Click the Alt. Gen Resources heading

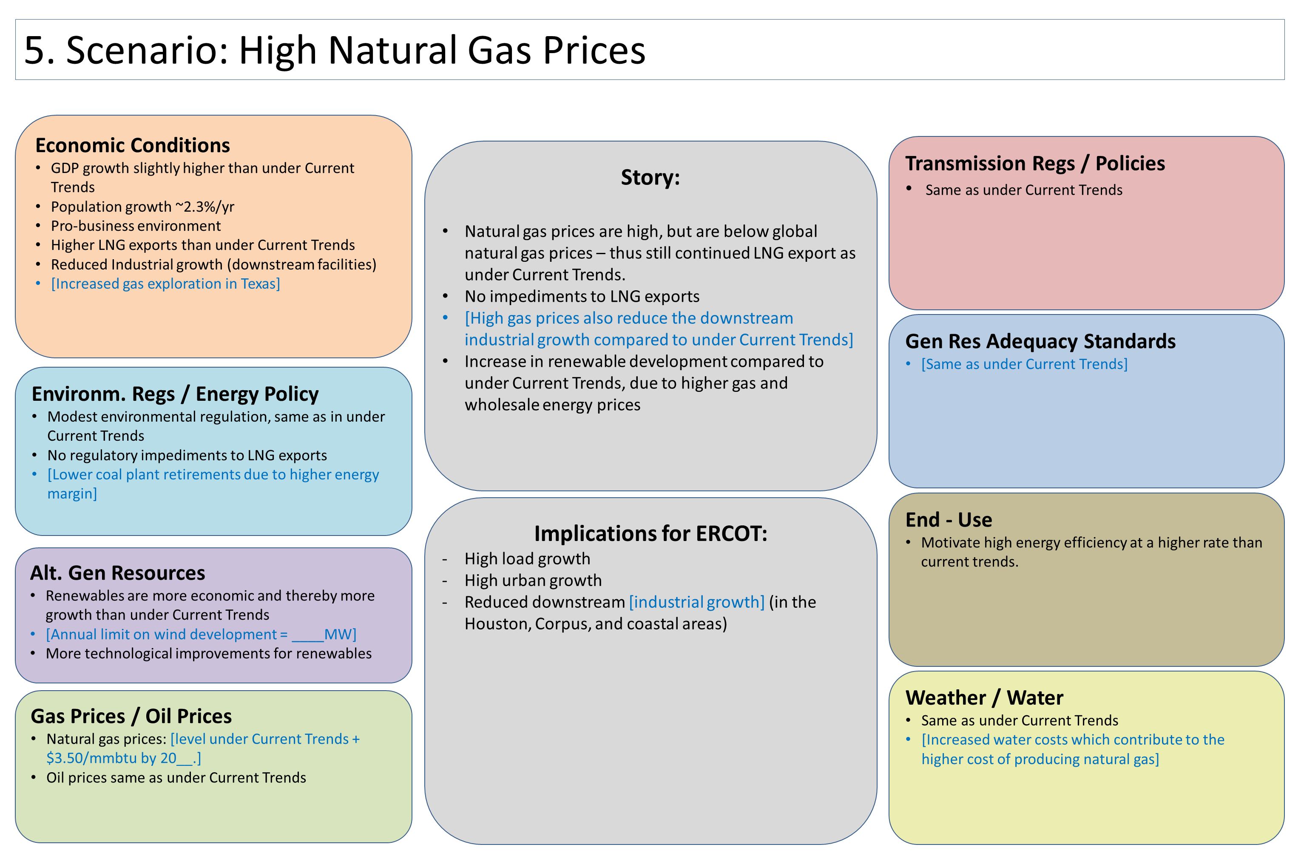click(x=118, y=573)
